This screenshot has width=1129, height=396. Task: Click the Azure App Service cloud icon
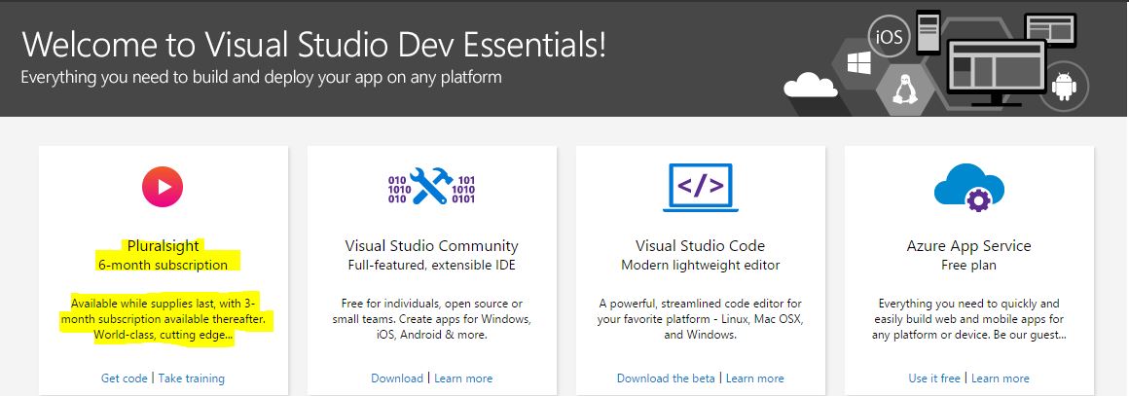tap(969, 187)
